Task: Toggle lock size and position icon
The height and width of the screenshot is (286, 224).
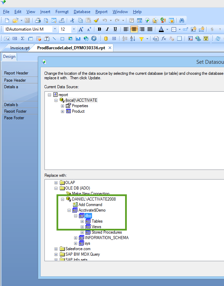Action: pyautogui.click(x=201, y=29)
